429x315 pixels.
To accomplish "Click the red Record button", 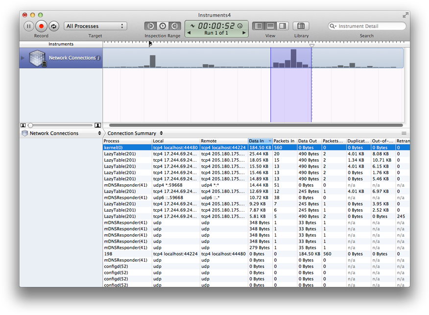I will pos(41,26).
